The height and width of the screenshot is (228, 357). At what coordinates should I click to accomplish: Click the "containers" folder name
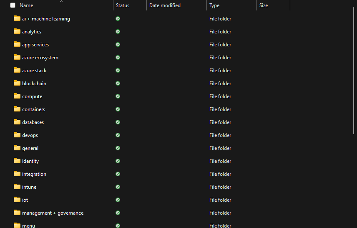coord(33,109)
